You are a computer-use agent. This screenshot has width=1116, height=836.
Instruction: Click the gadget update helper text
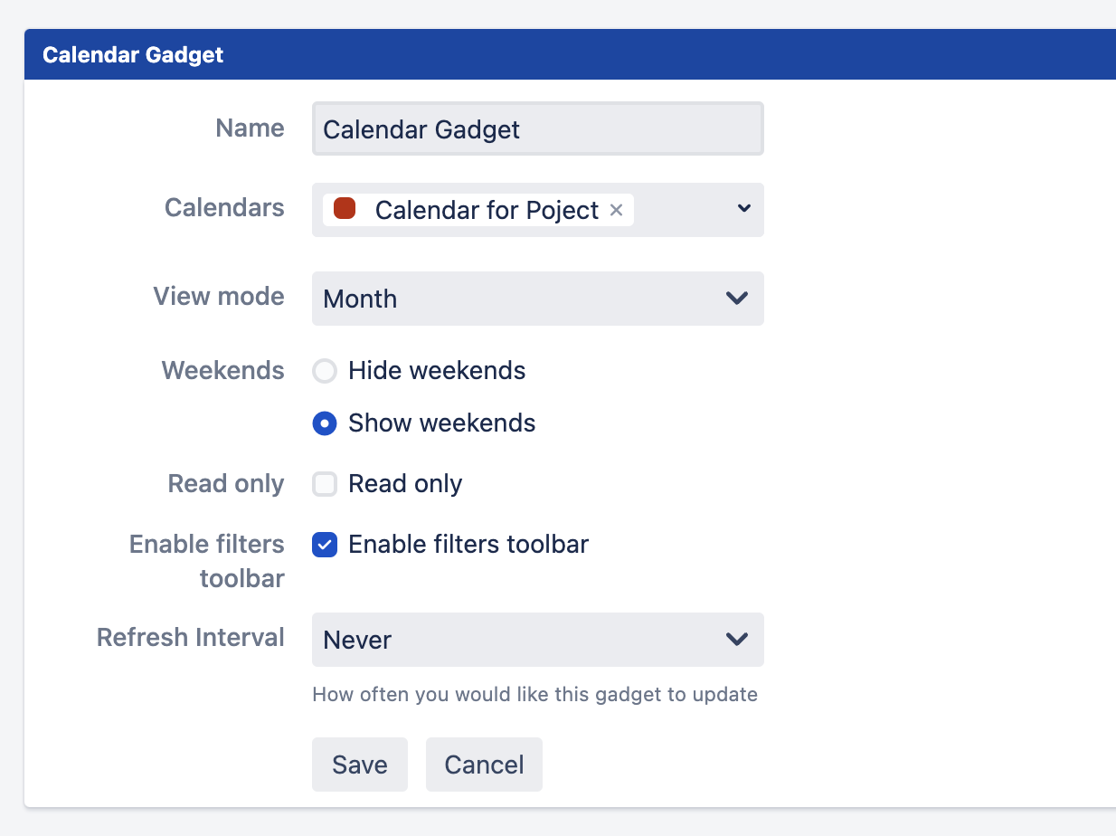[x=534, y=695]
